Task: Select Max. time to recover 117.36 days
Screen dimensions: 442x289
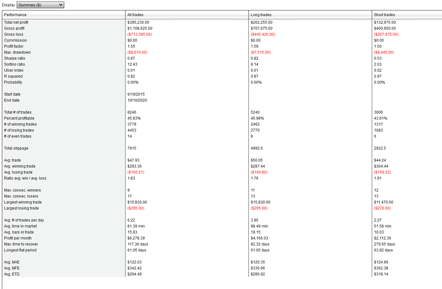Action: tap(138, 244)
